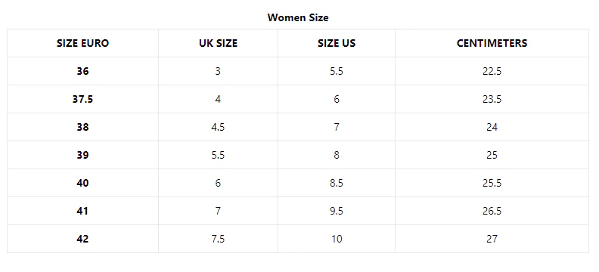Select US size 10 cell
Image resolution: width=599 pixels, height=272 pixels.
337,239
